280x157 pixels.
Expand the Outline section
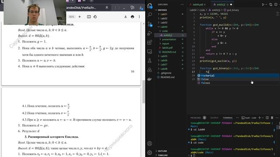point(162,151)
